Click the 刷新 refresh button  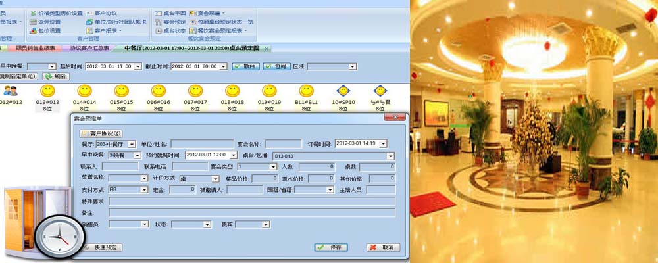tap(57, 76)
